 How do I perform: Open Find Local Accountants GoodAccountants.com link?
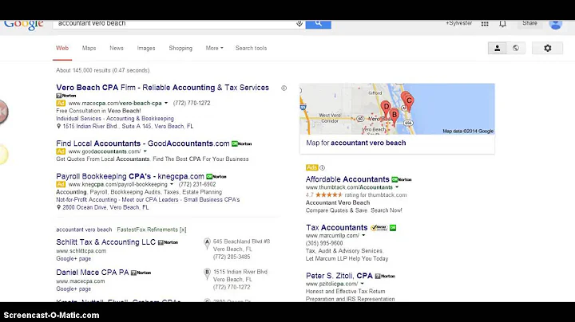(x=143, y=143)
